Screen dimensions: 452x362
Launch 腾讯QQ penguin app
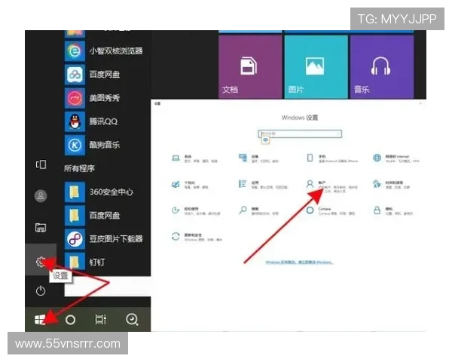click(x=92, y=121)
